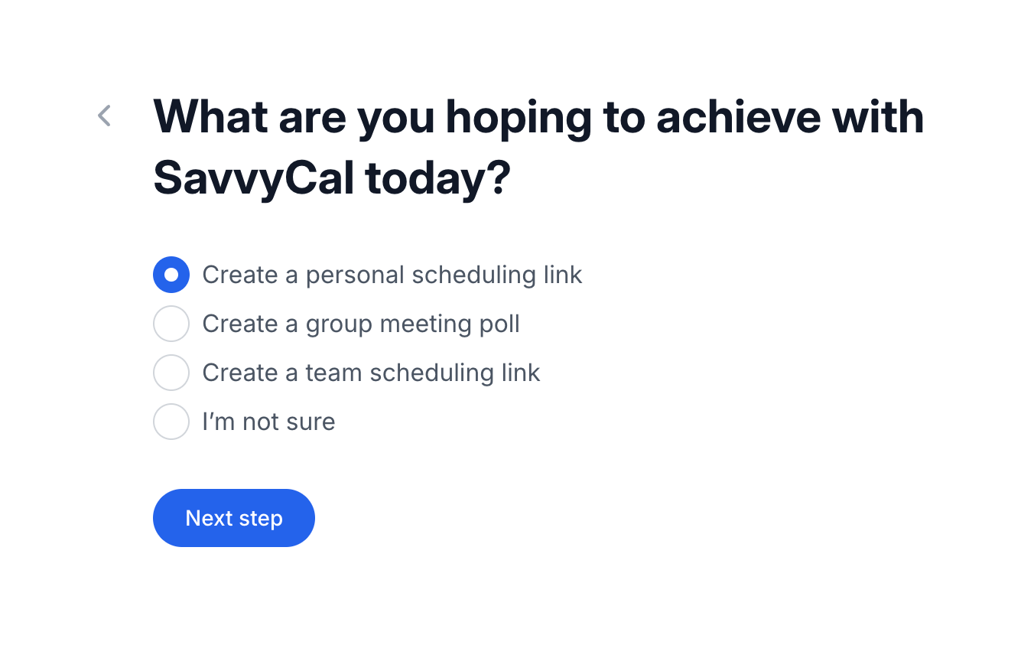Click the 'Create a group meeting poll' label text
The width and height of the screenshot is (1021, 645).
[360, 324]
